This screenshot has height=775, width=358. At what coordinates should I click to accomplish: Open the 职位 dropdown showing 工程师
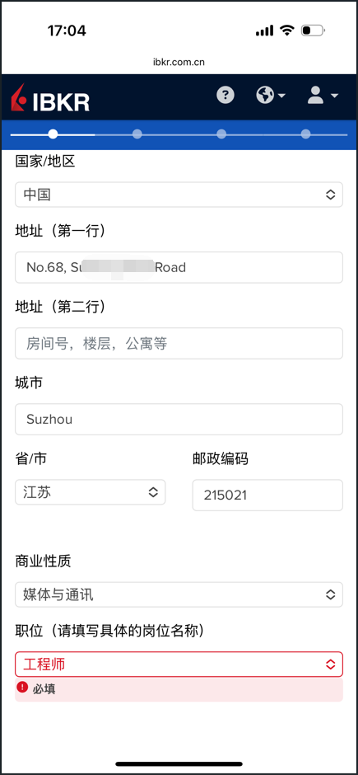coord(179,665)
